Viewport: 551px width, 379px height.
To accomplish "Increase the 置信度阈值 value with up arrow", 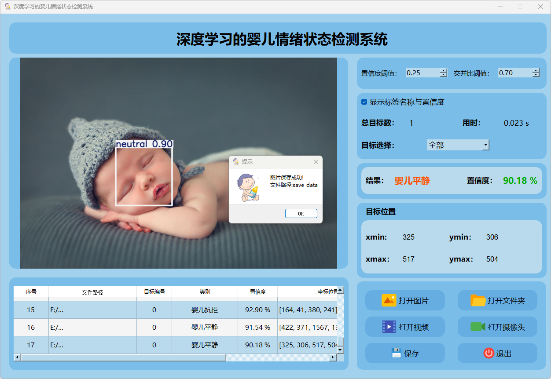I will click(443, 70).
